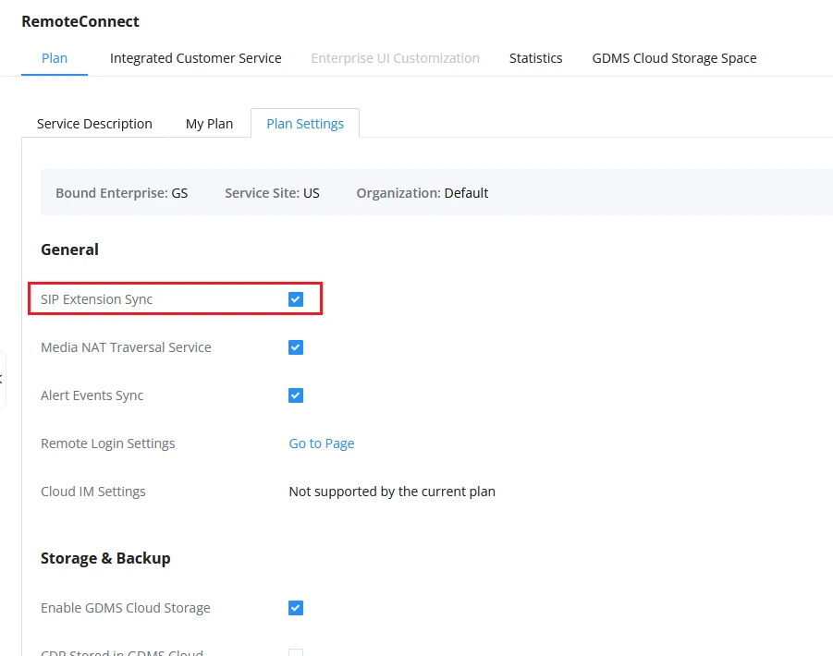Viewport: 833px width, 656px height.
Task: Go to the Statistics tab
Action: (x=535, y=58)
